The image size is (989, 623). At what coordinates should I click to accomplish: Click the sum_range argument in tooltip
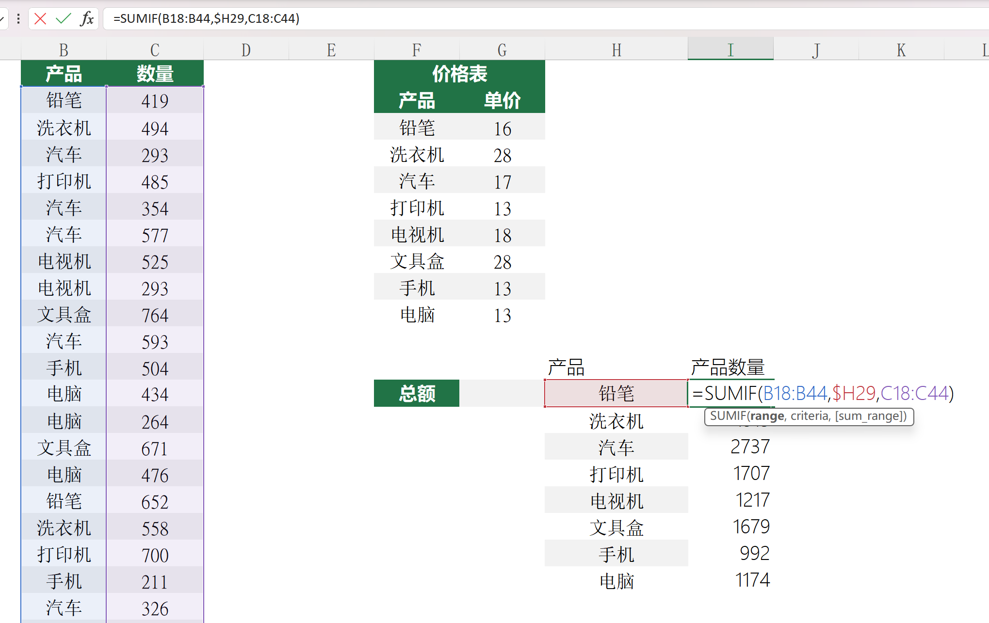click(x=870, y=416)
